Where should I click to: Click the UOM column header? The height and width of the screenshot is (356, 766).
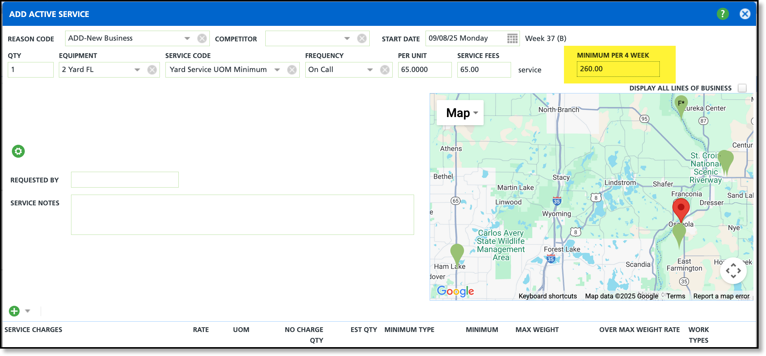pyautogui.click(x=241, y=330)
